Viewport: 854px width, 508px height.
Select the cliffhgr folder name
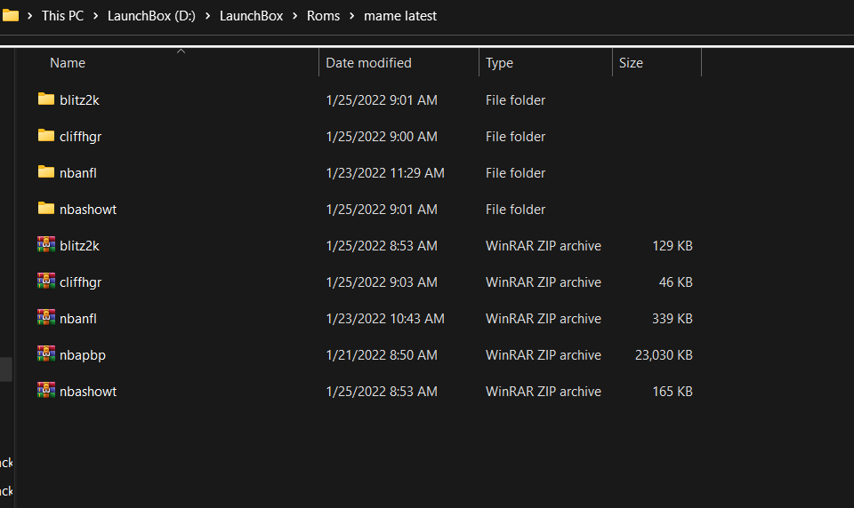point(81,137)
